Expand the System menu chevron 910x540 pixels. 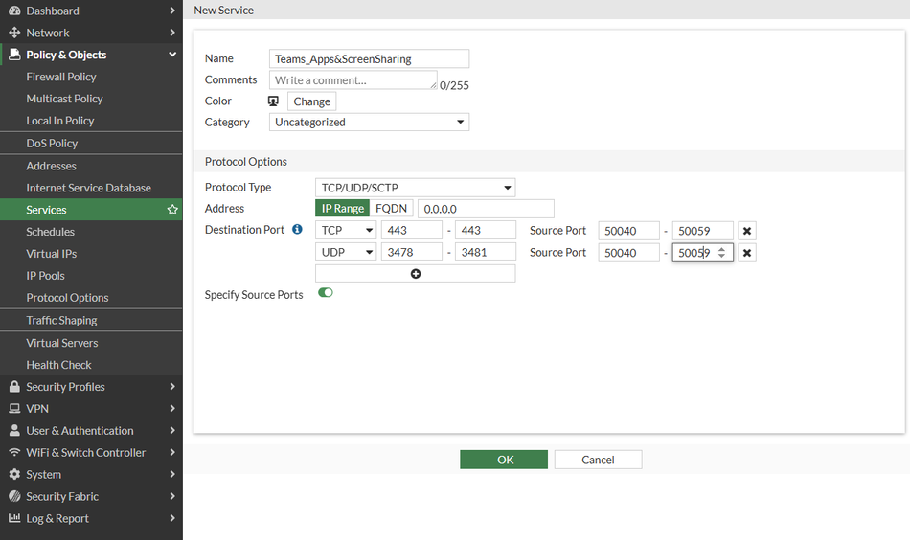tap(172, 475)
